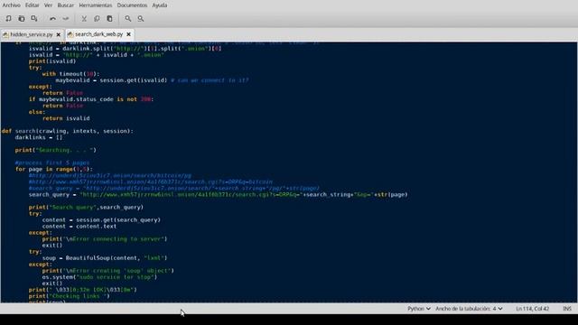
Task: Click the 'content = content.text' line
Action: click(x=79, y=227)
